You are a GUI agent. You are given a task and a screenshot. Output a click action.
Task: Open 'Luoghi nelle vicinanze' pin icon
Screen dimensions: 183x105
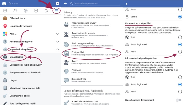(x=5, y=26)
